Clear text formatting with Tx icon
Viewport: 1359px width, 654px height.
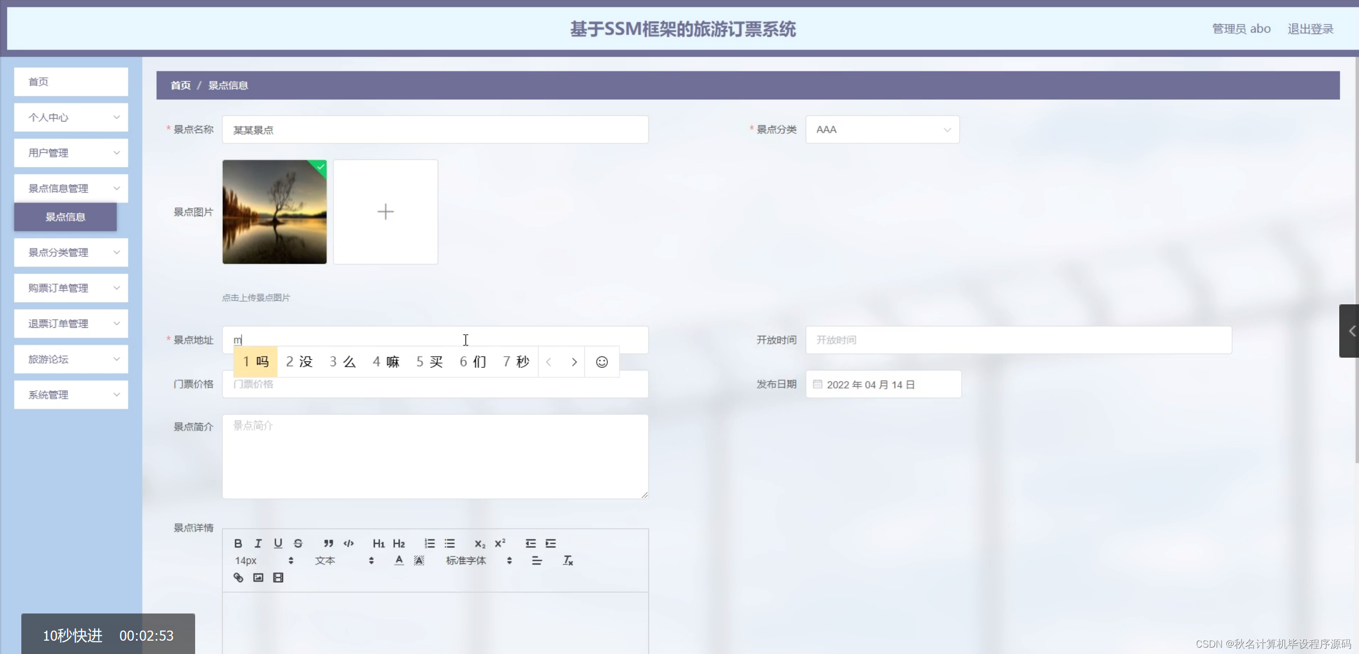[568, 560]
